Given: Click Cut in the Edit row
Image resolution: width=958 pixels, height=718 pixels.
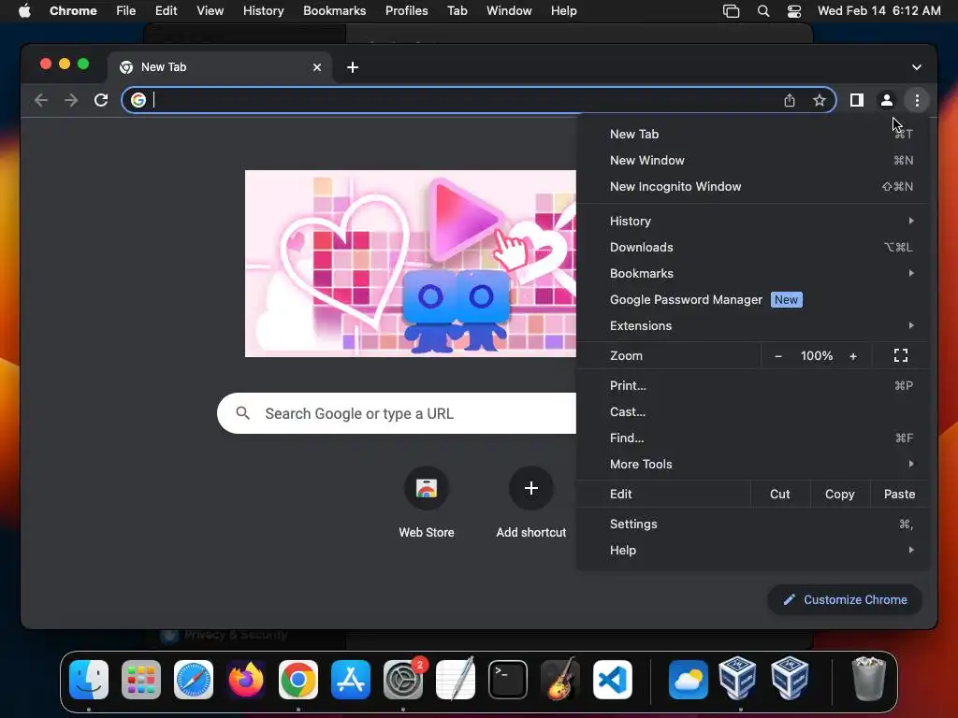Looking at the screenshot, I should pyautogui.click(x=780, y=494).
